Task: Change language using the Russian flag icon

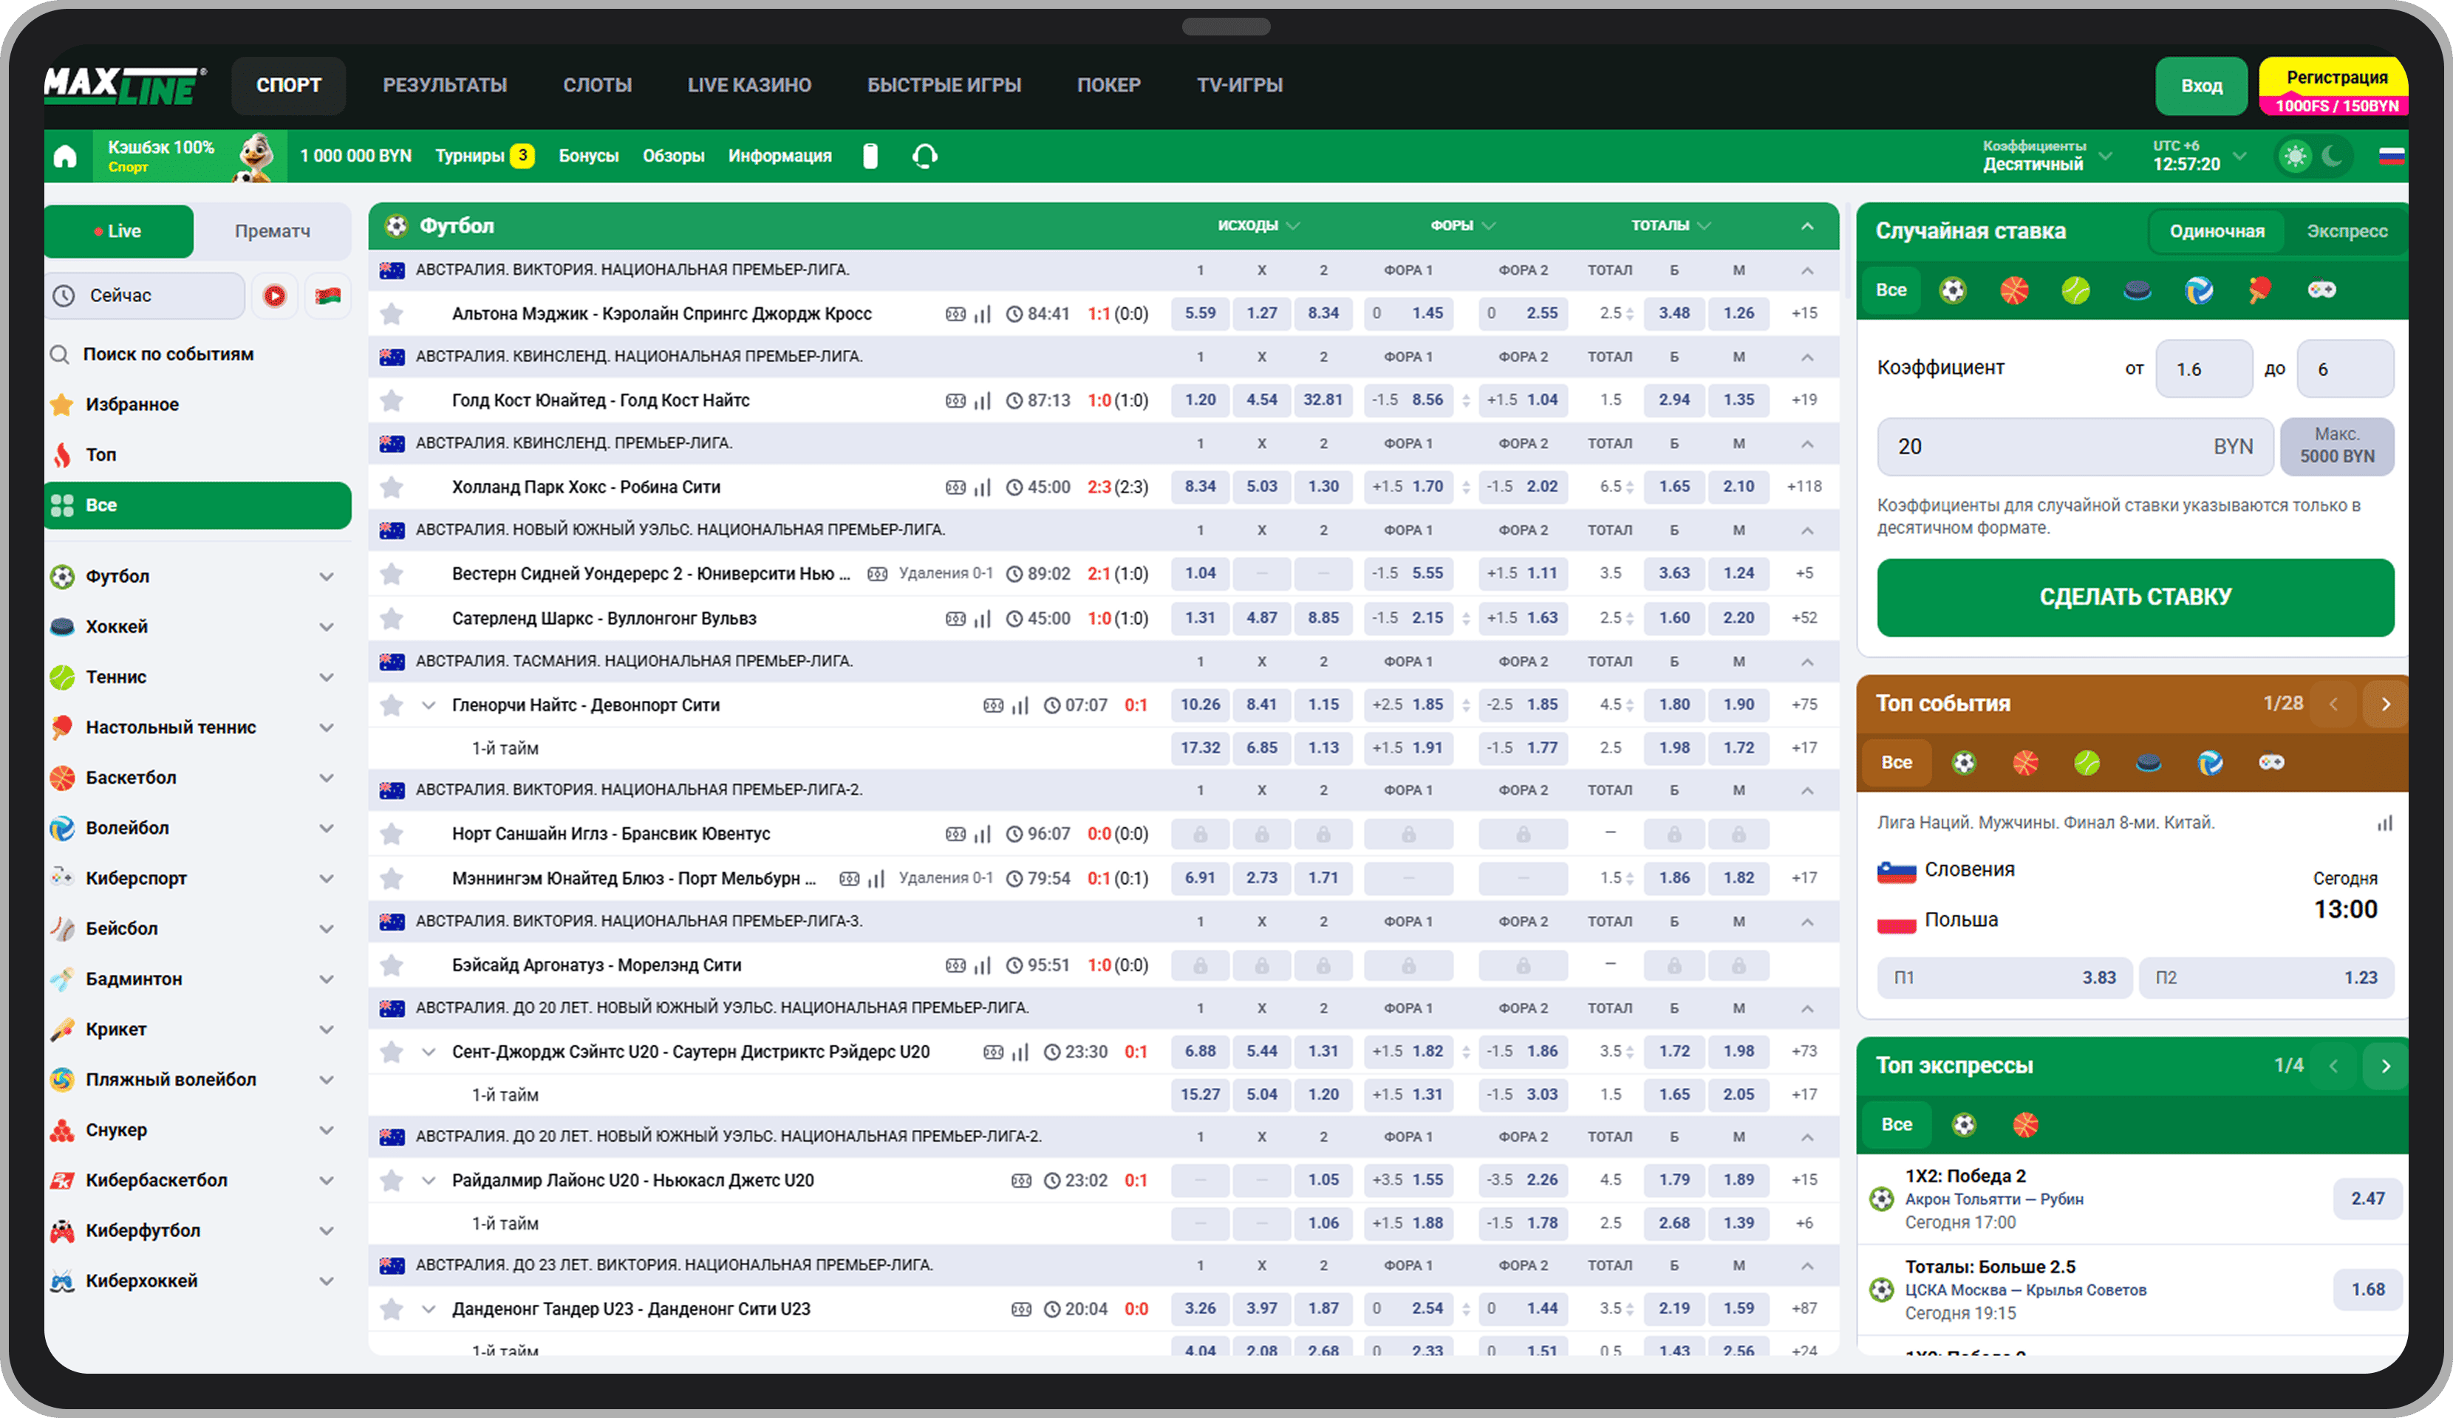Action: 2391,156
